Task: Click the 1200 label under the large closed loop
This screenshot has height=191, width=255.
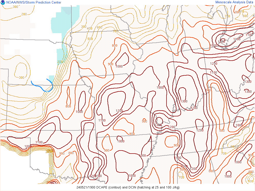Action: point(119,111)
